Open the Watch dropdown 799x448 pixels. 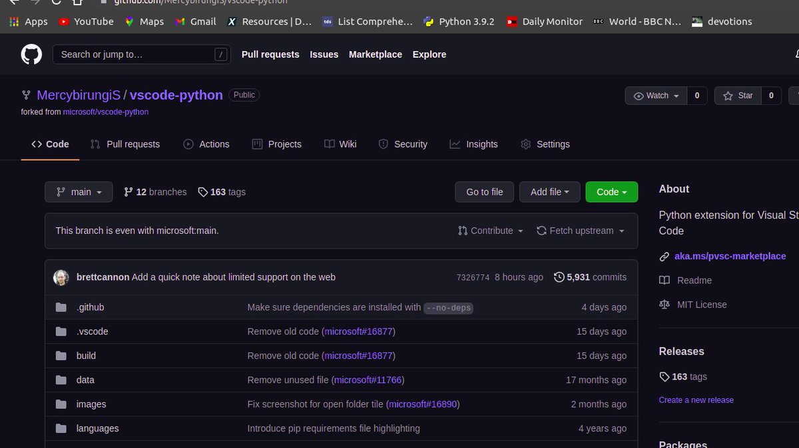pyautogui.click(x=656, y=96)
